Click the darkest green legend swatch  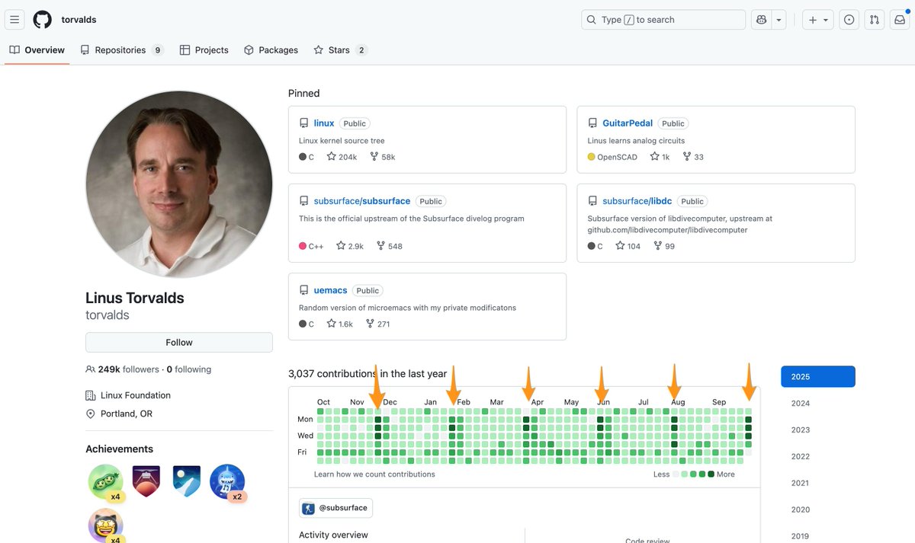[711, 474]
